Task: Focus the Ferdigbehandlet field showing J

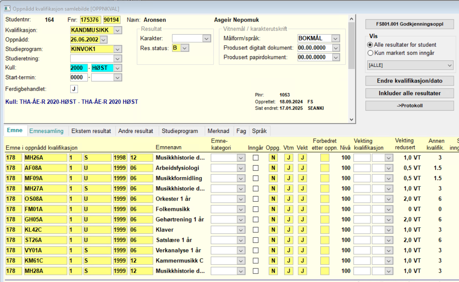Action: coord(74,89)
